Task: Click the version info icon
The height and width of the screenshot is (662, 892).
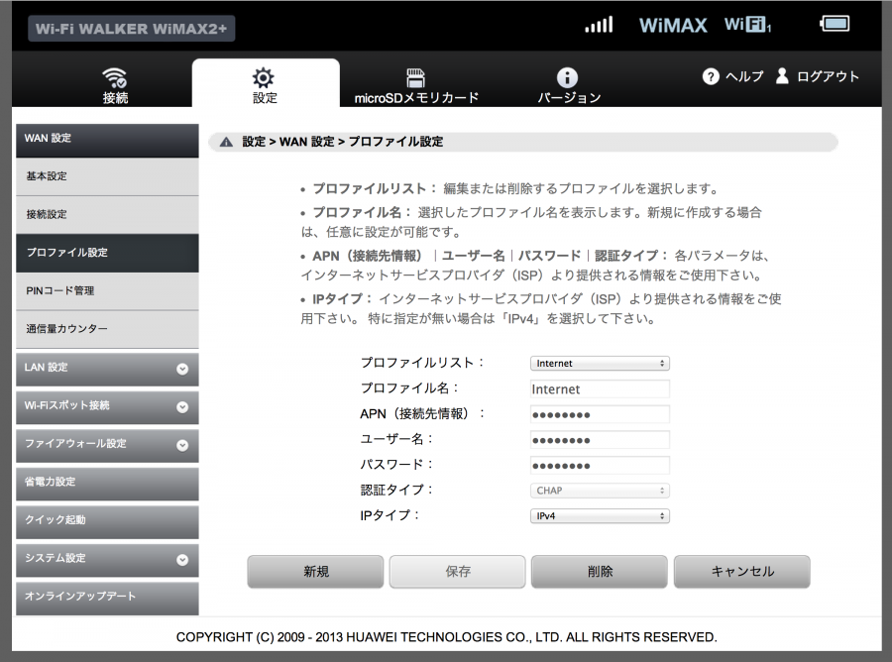Action: pos(568,77)
